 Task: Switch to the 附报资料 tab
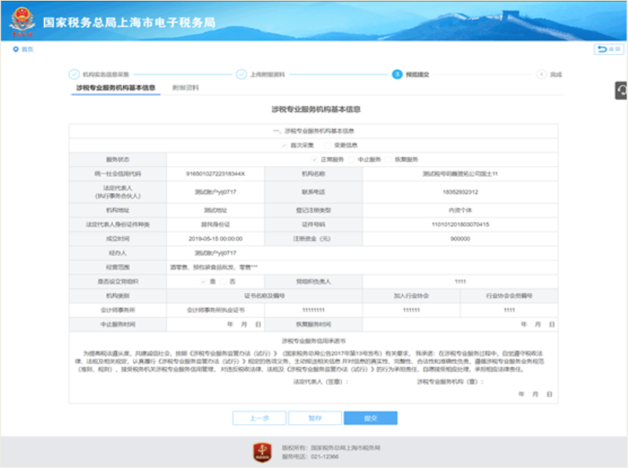(x=185, y=88)
